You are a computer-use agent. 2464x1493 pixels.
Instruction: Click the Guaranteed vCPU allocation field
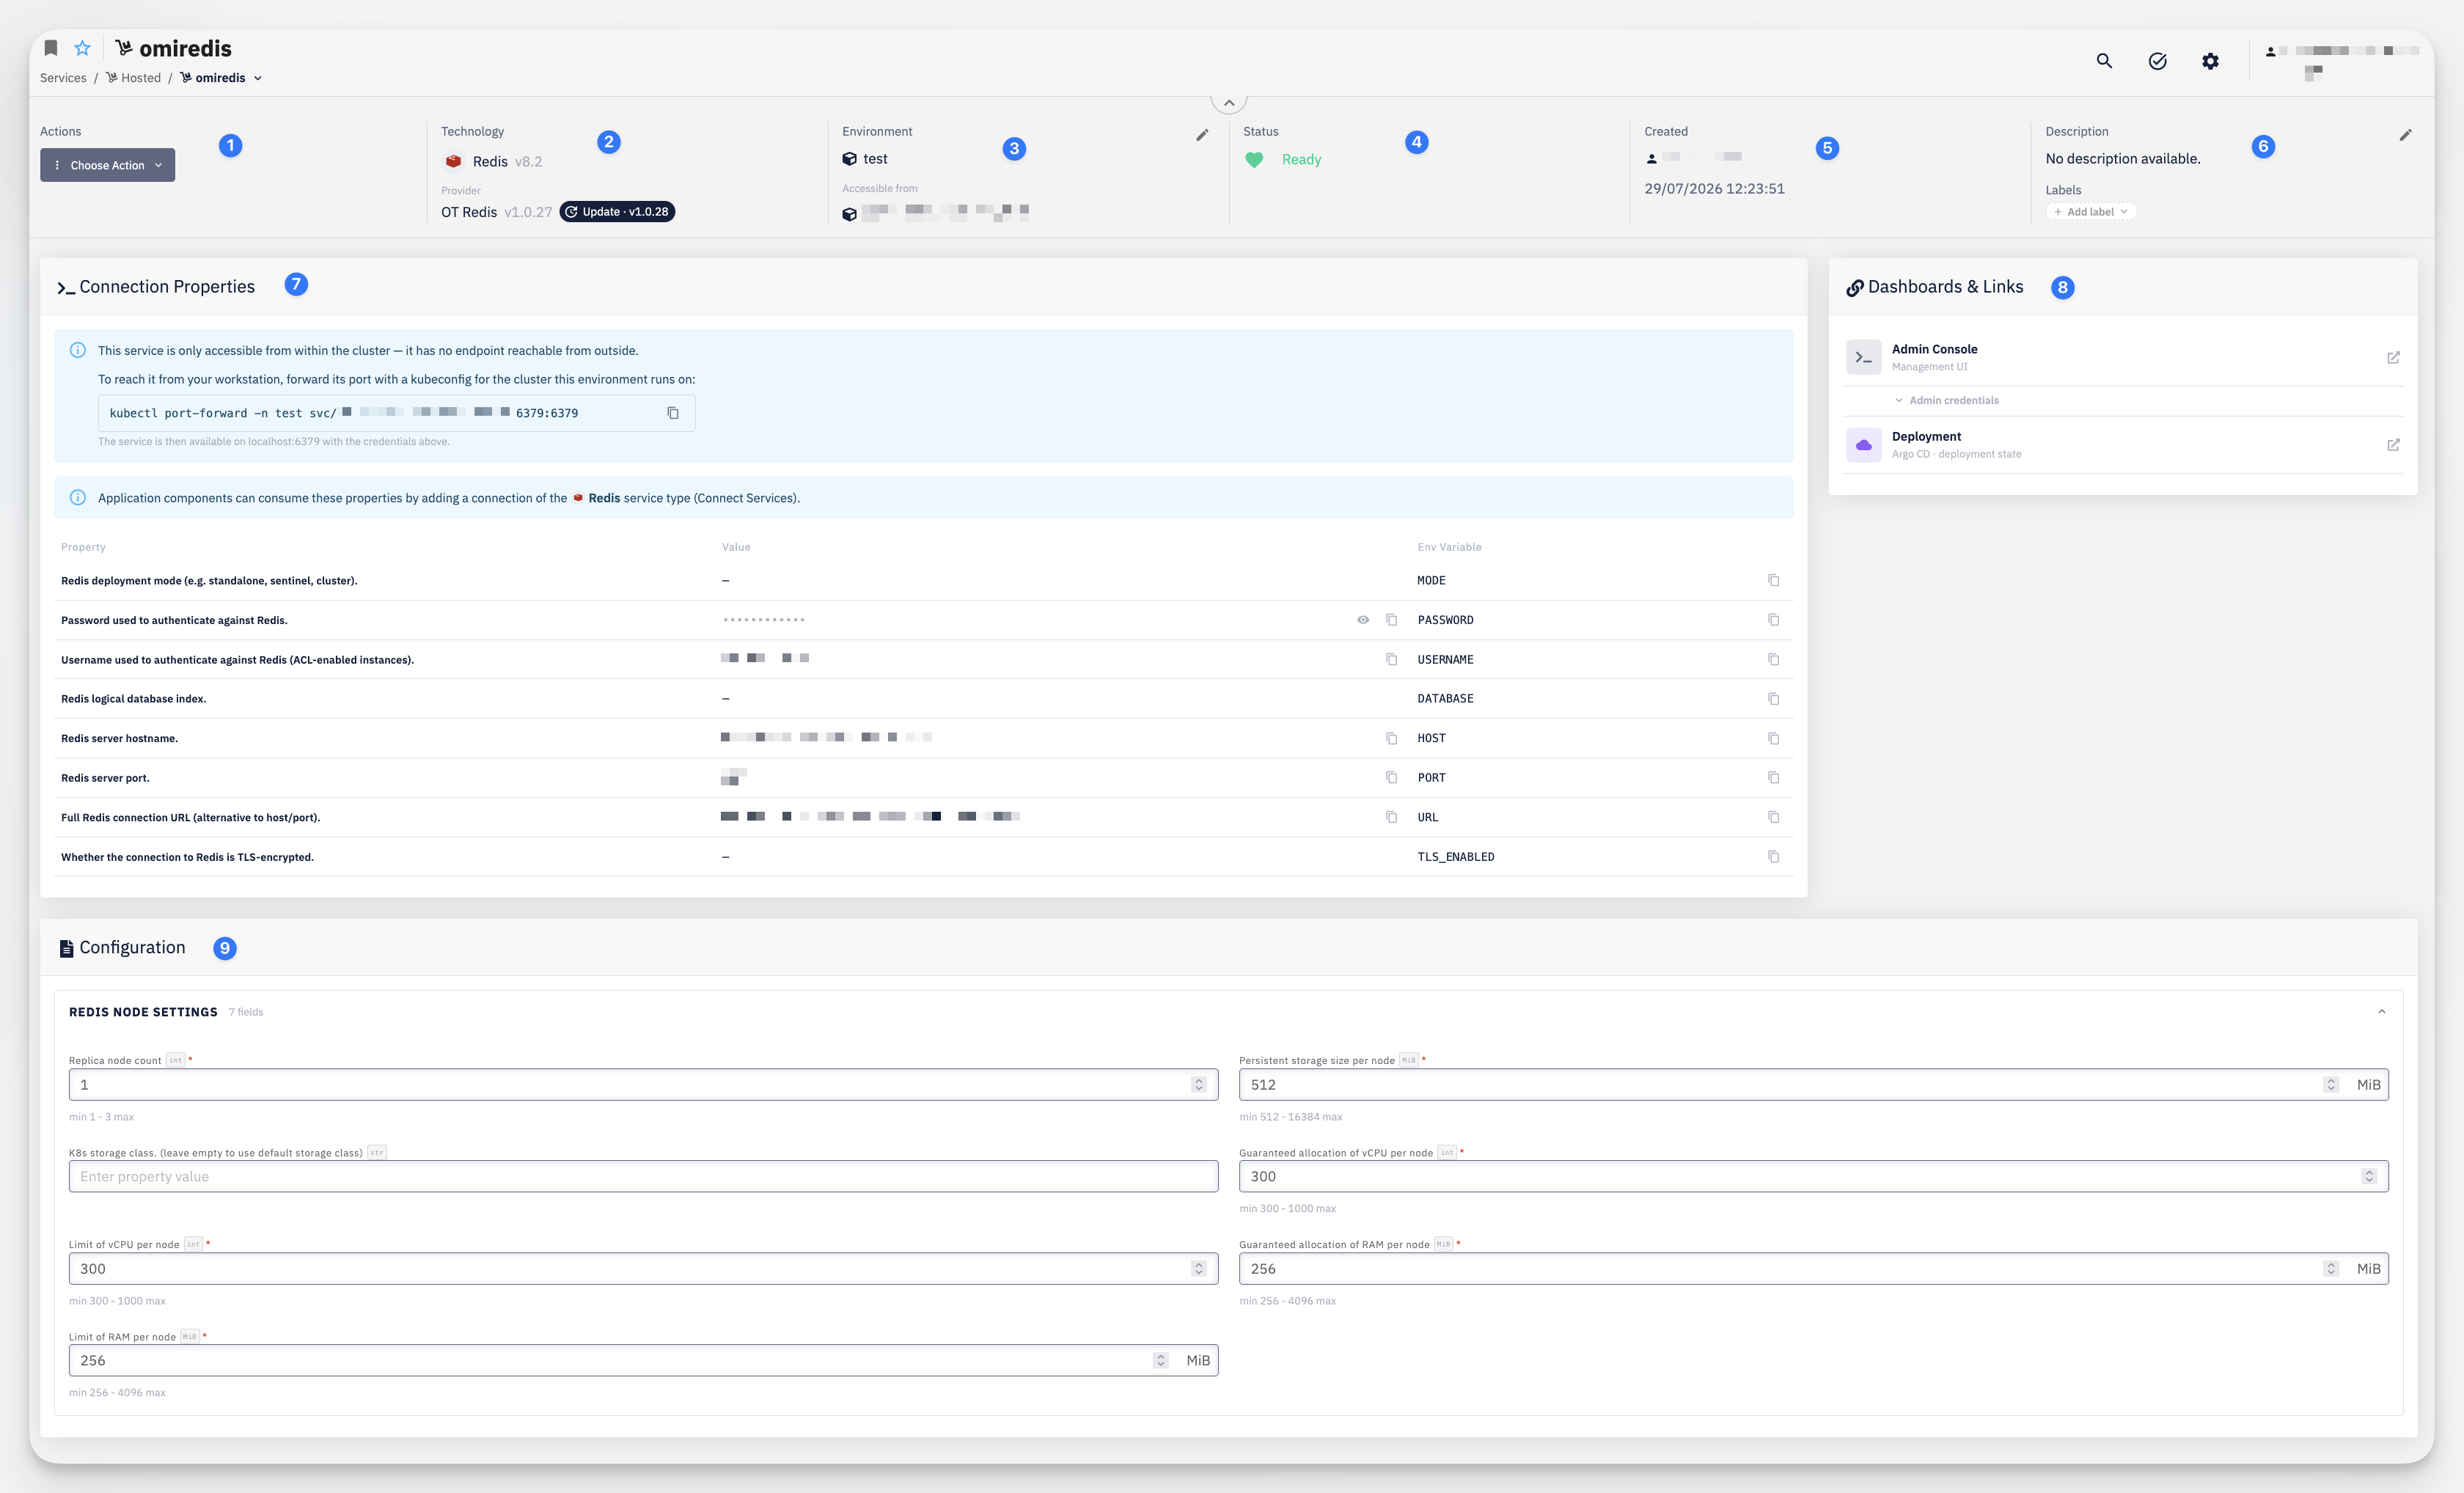[x=1813, y=1177]
